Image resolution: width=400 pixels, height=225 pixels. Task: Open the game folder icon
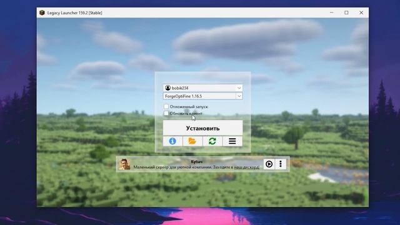point(192,141)
